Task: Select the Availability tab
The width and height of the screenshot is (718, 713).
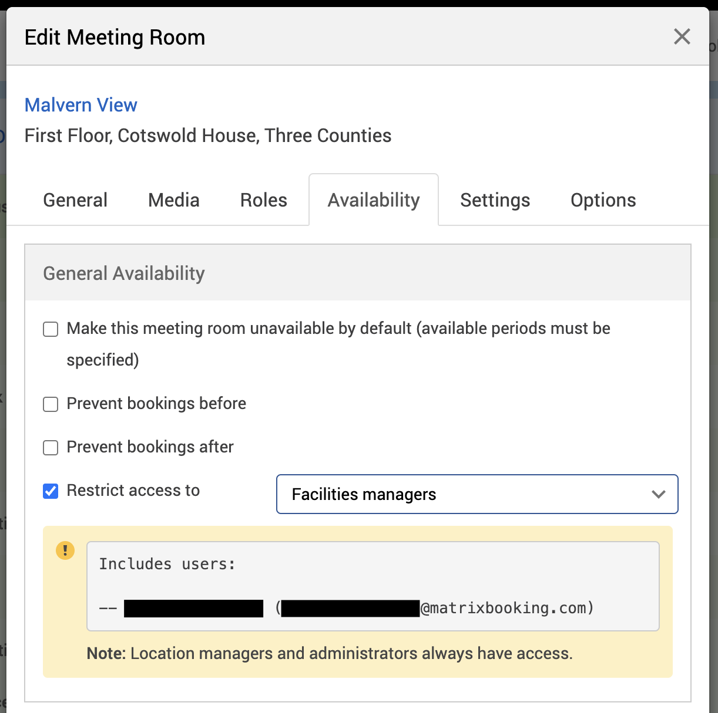Action: pos(374,200)
